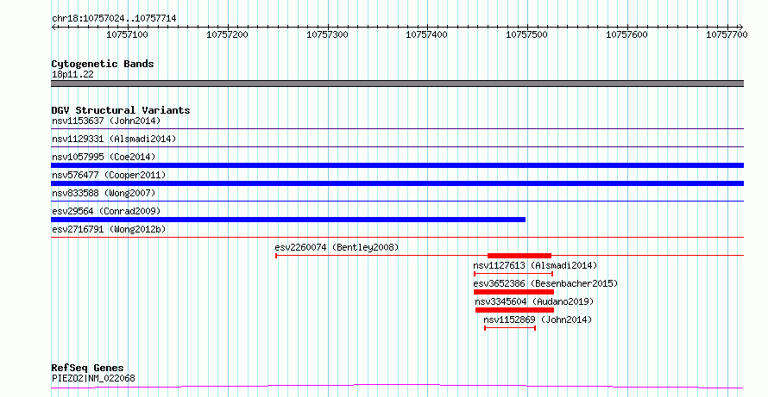Select ruler position 10757700
The height and width of the screenshot is (397, 768).
click(x=727, y=34)
